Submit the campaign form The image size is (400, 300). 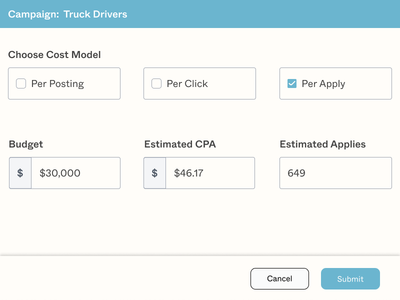point(350,279)
